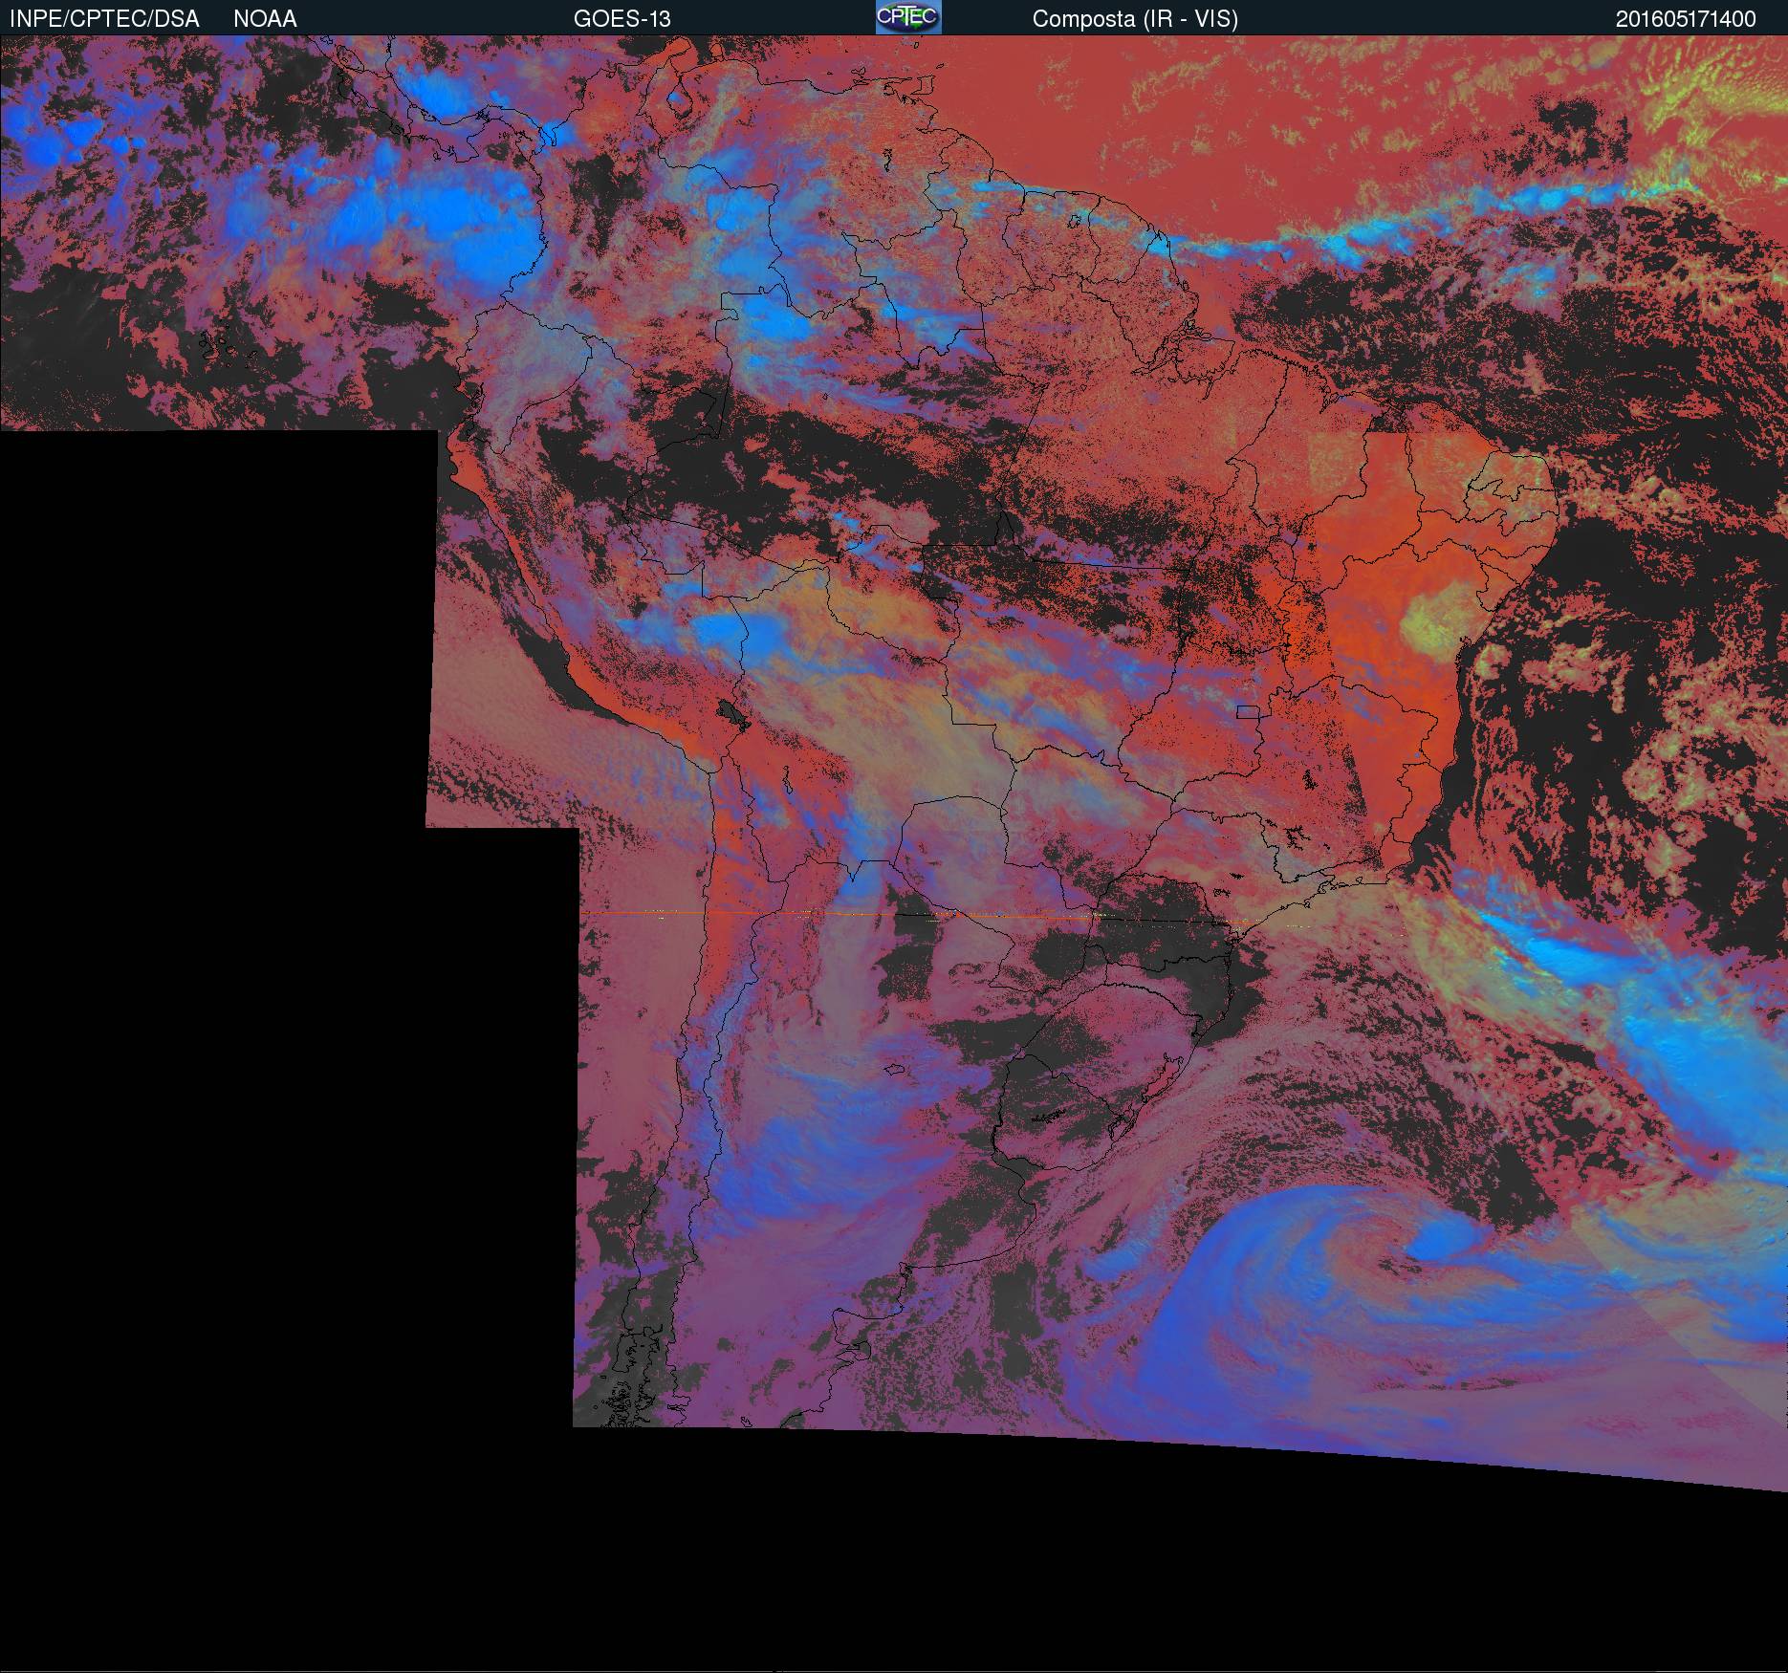Click the INPE/CPTEC/DSA header text
Screen dimensions: 1788x1673
(104, 19)
